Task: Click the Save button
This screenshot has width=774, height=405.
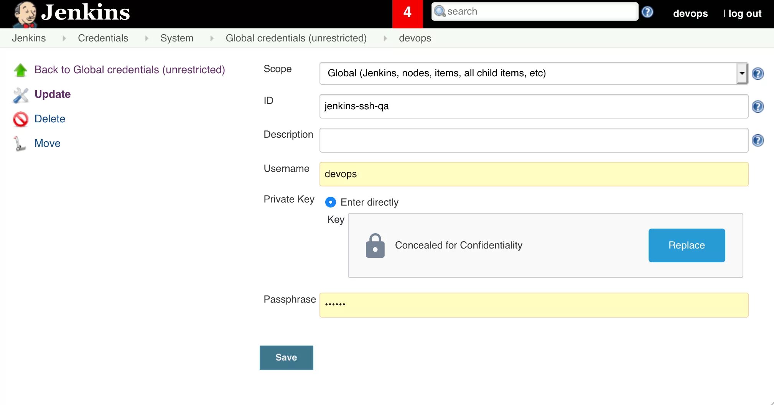Action: pyautogui.click(x=286, y=357)
